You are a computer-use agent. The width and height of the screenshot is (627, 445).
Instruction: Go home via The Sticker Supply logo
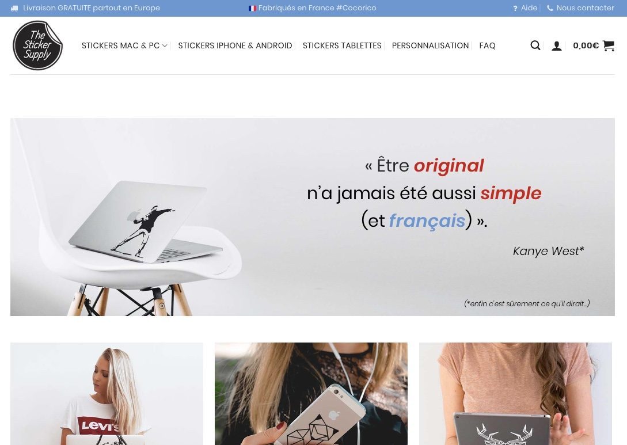[37, 45]
